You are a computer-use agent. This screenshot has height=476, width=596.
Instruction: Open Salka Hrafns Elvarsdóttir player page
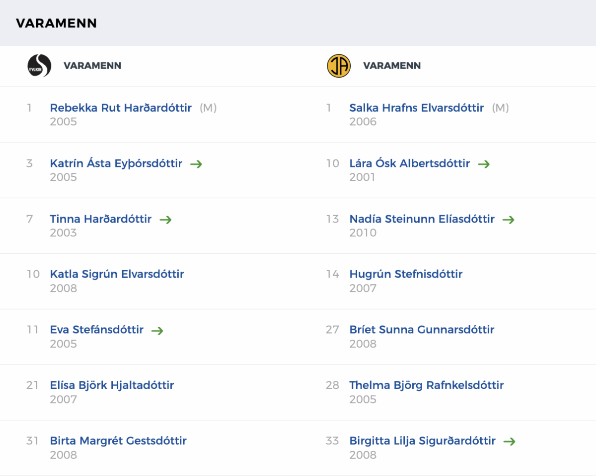click(416, 108)
